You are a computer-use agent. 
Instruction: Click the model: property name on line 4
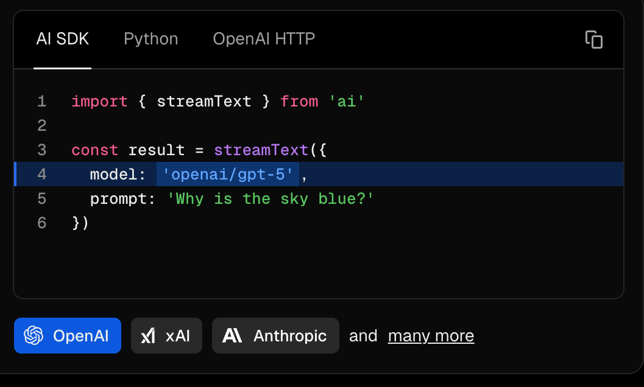pyautogui.click(x=118, y=175)
